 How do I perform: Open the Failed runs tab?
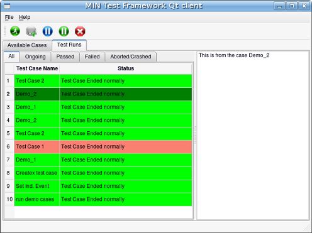tap(92, 57)
